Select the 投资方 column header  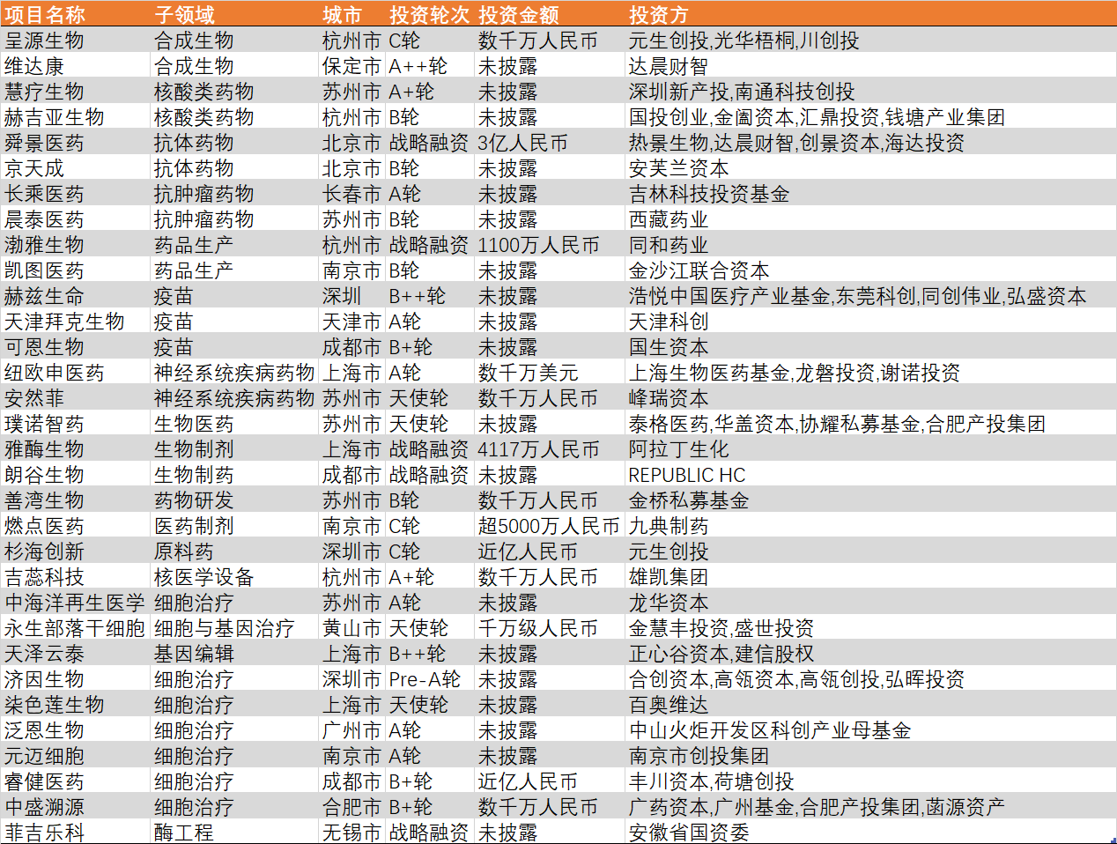coord(659,15)
